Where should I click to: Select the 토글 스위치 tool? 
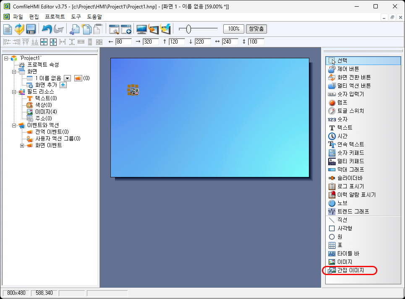(x=350, y=111)
